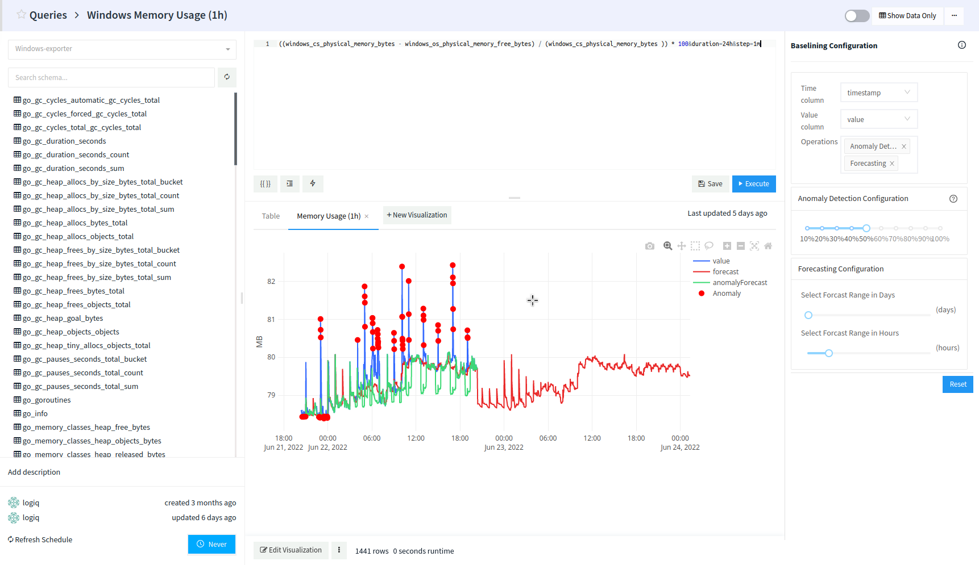Viewport: 979px width, 565px height.
Task: Click the chart autoscale icon
Action: (754, 246)
